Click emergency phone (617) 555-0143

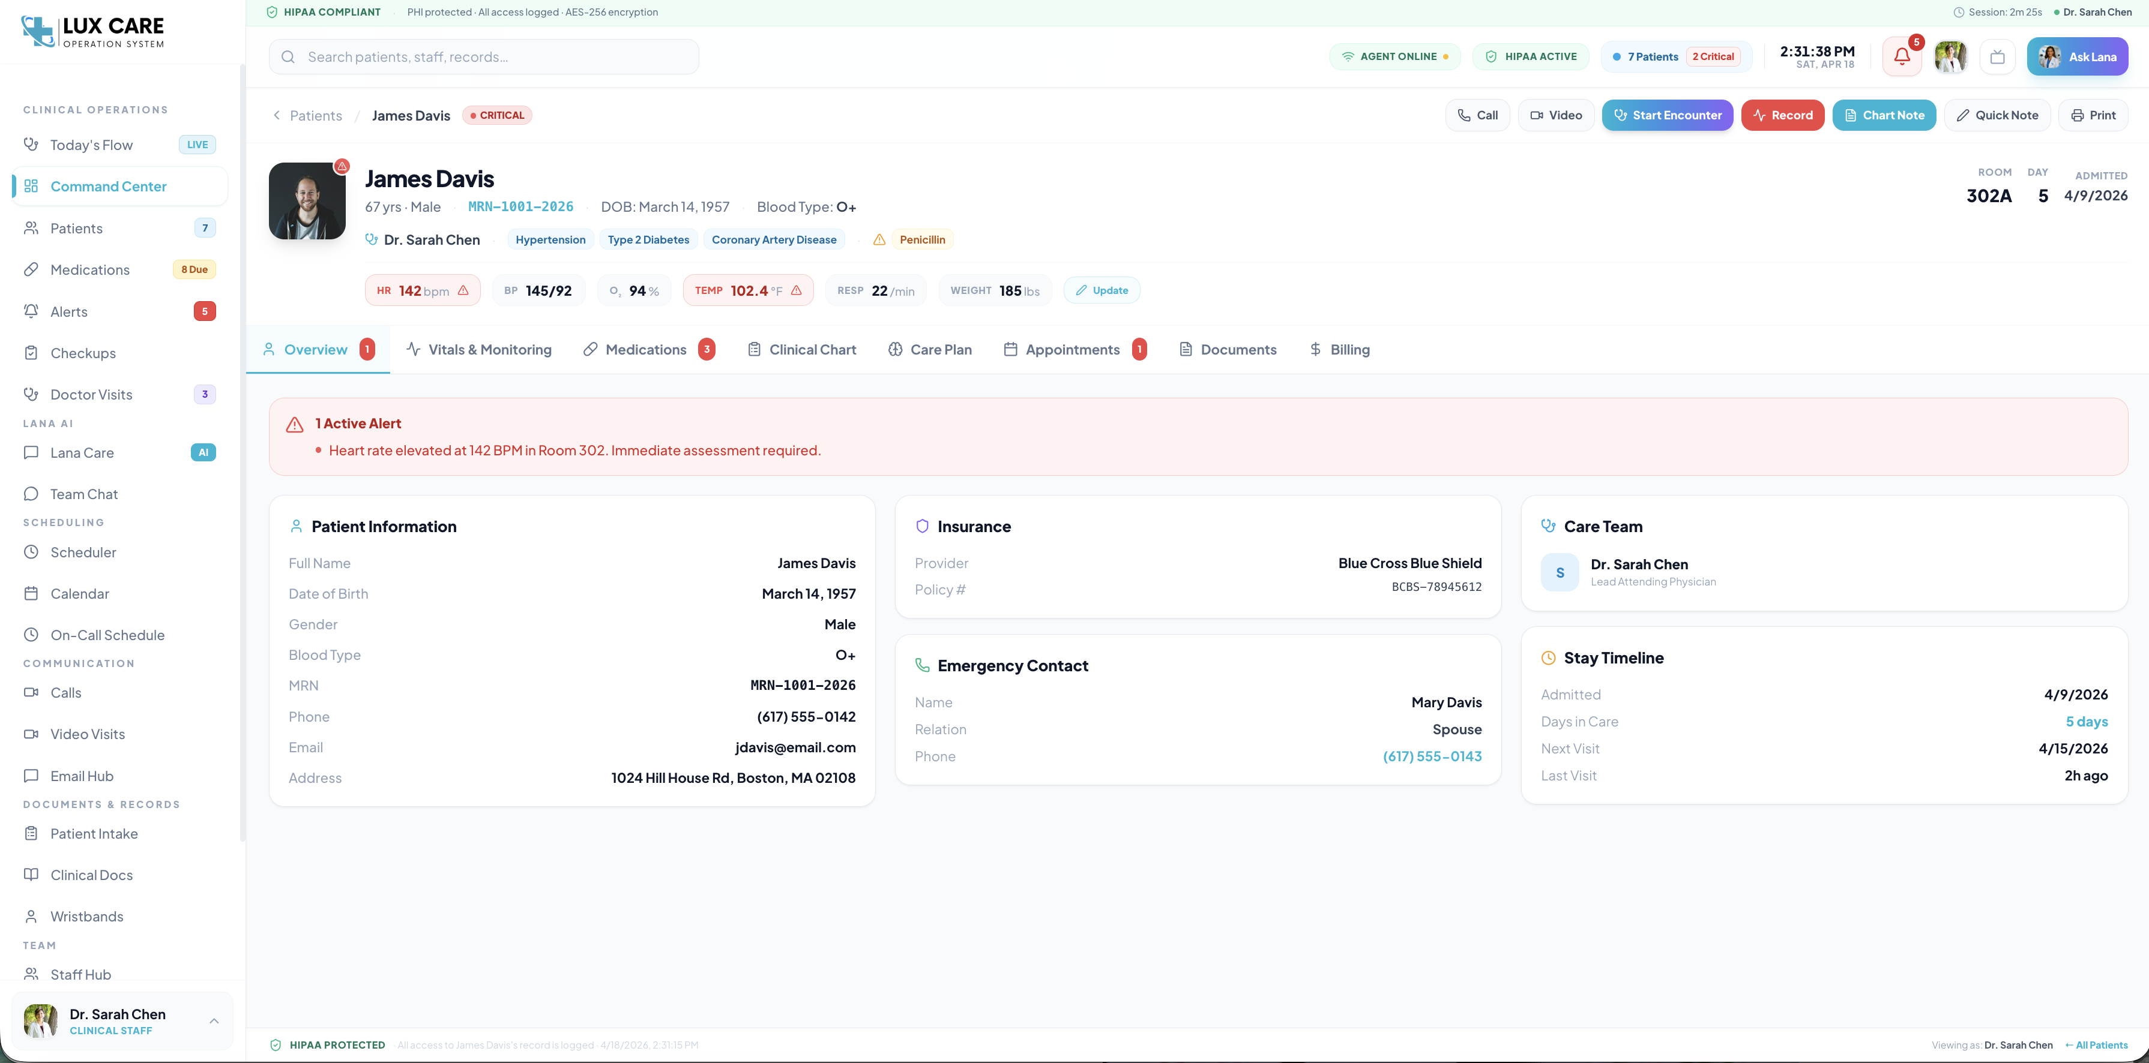1432,756
